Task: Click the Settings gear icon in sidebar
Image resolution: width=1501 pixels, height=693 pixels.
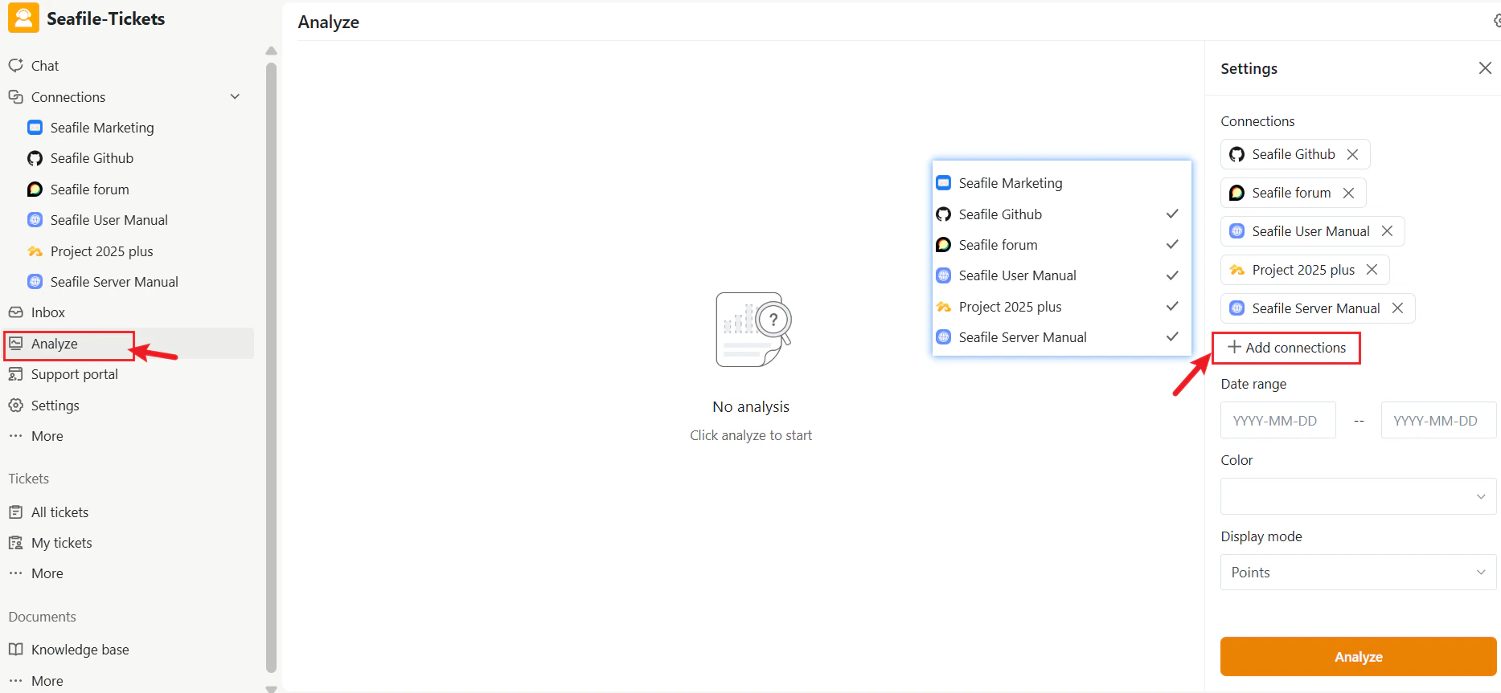Action: pos(15,405)
